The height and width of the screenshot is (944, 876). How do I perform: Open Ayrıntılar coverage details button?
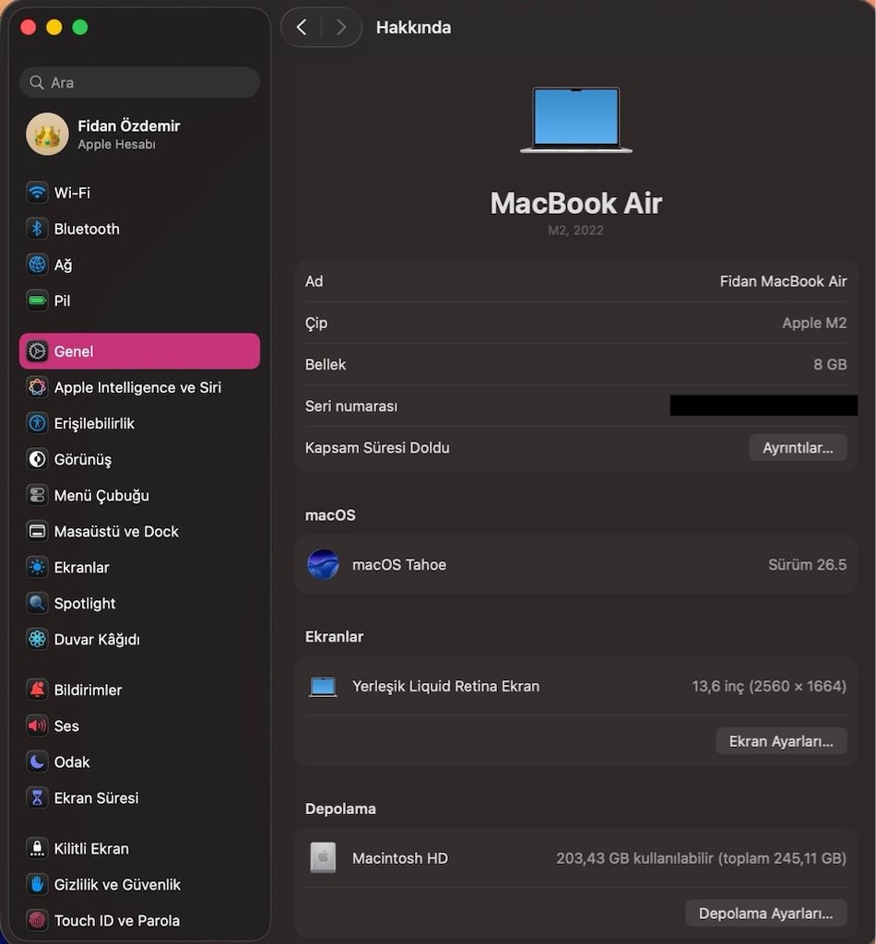(798, 448)
